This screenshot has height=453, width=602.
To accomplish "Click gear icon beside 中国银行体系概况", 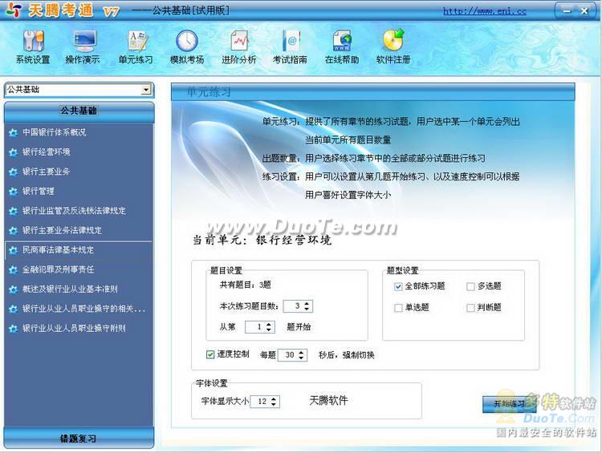I will [13, 133].
